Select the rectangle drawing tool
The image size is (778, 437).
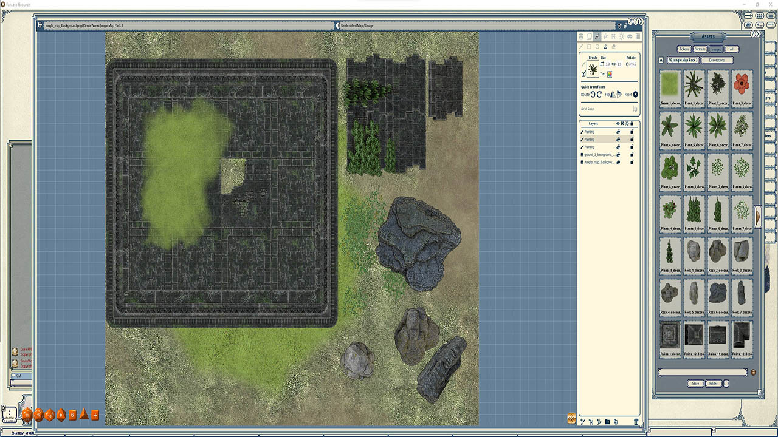(589, 46)
